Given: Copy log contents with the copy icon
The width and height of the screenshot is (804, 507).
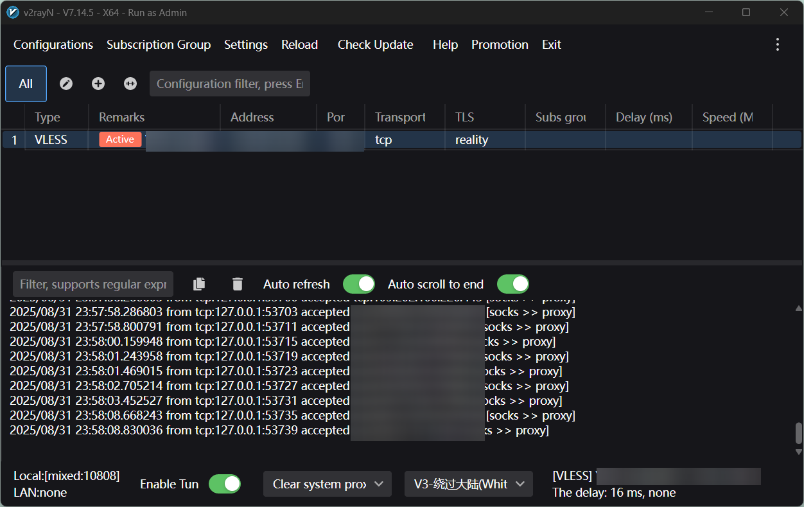Looking at the screenshot, I should click(x=200, y=284).
